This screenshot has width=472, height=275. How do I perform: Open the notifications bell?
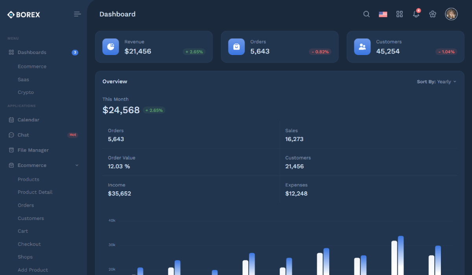416,14
